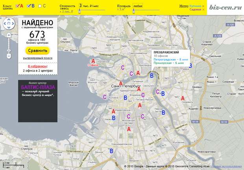Open расширенный поиск link

(x=38, y=58)
